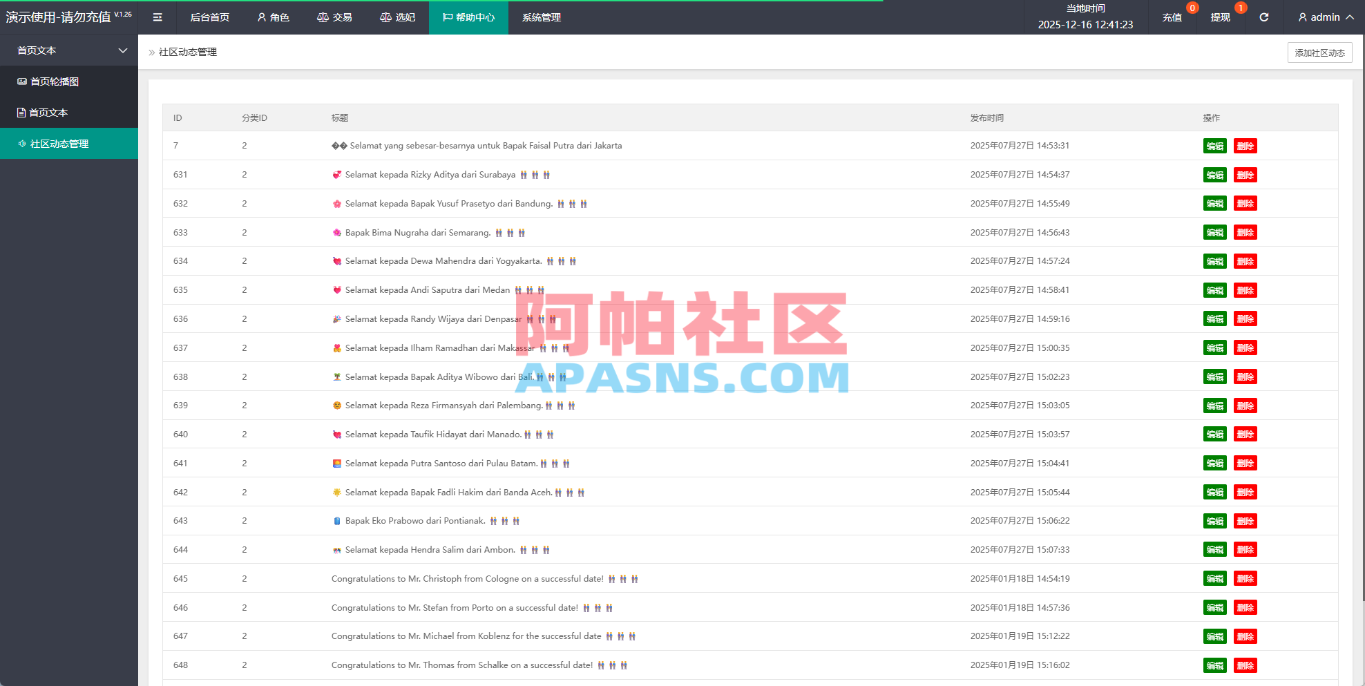Click the 发布时间 column header
Image resolution: width=1365 pixels, height=686 pixels.
987,118
